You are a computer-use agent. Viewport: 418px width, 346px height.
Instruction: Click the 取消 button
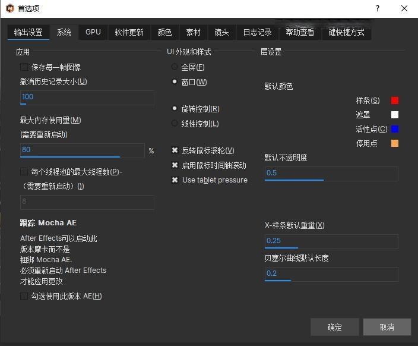tap(387, 327)
